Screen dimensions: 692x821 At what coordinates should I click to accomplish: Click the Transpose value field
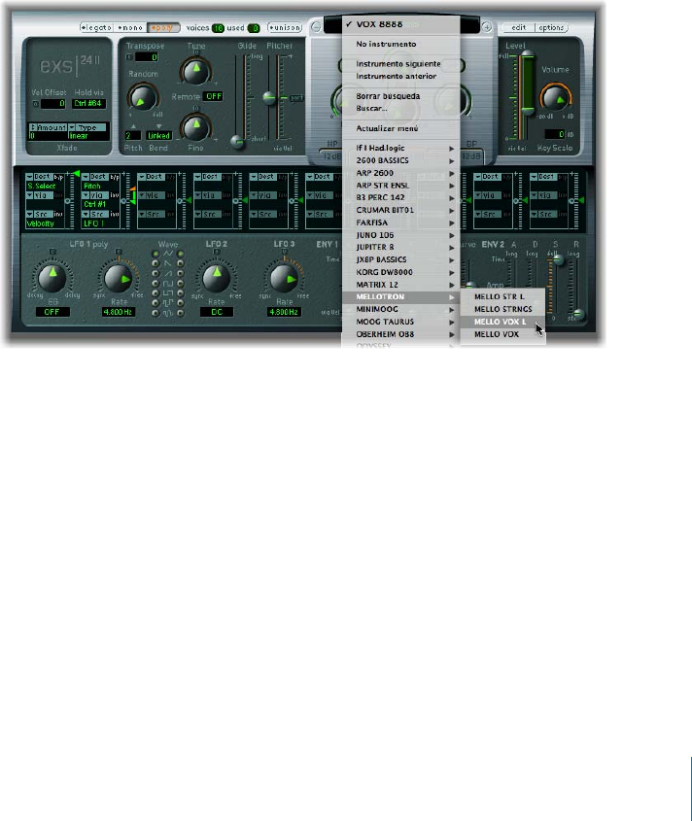pyautogui.click(x=147, y=57)
